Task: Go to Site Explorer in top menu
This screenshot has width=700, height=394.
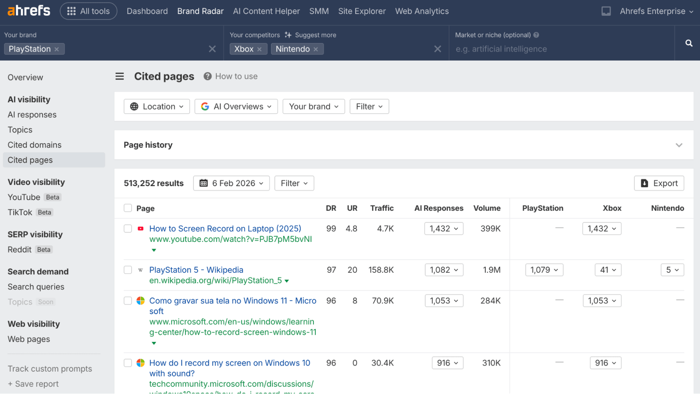Action: (x=362, y=11)
